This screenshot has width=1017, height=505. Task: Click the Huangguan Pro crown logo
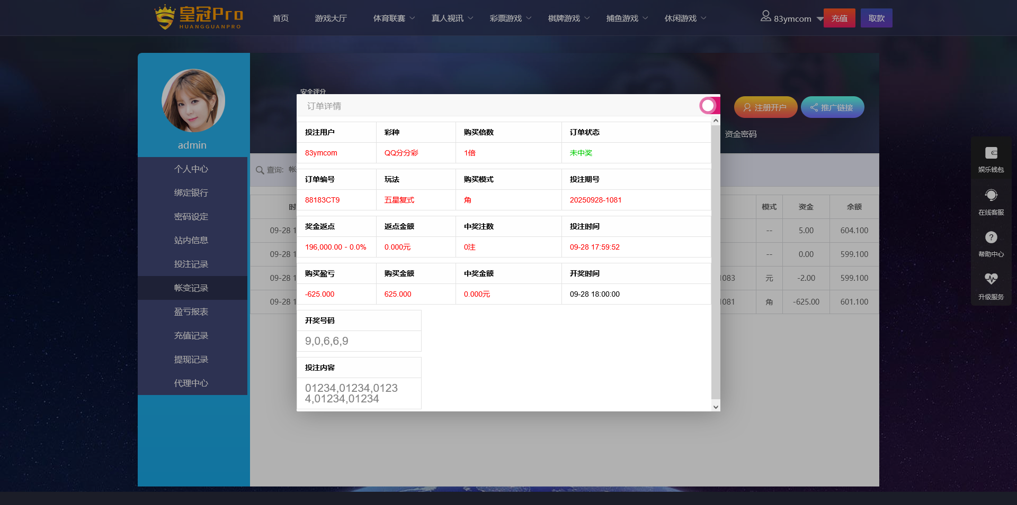click(199, 17)
